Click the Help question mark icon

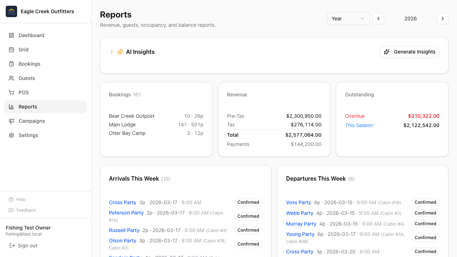tap(11, 200)
